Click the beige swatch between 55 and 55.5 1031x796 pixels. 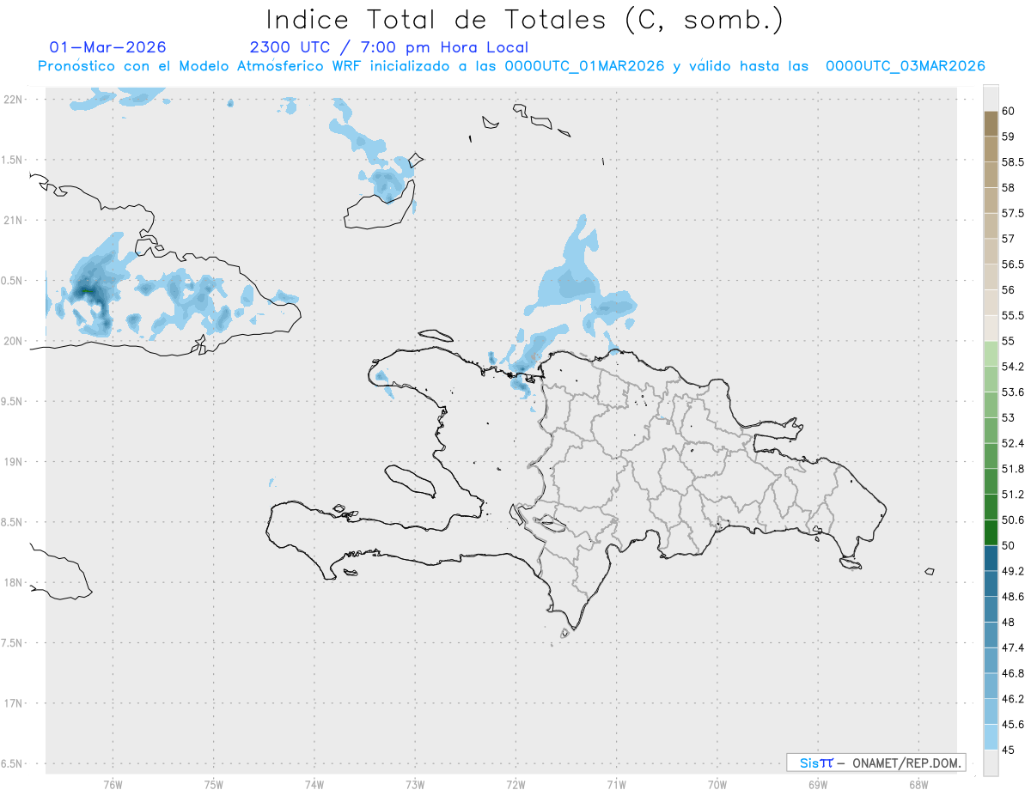pyautogui.click(x=991, y=328)
